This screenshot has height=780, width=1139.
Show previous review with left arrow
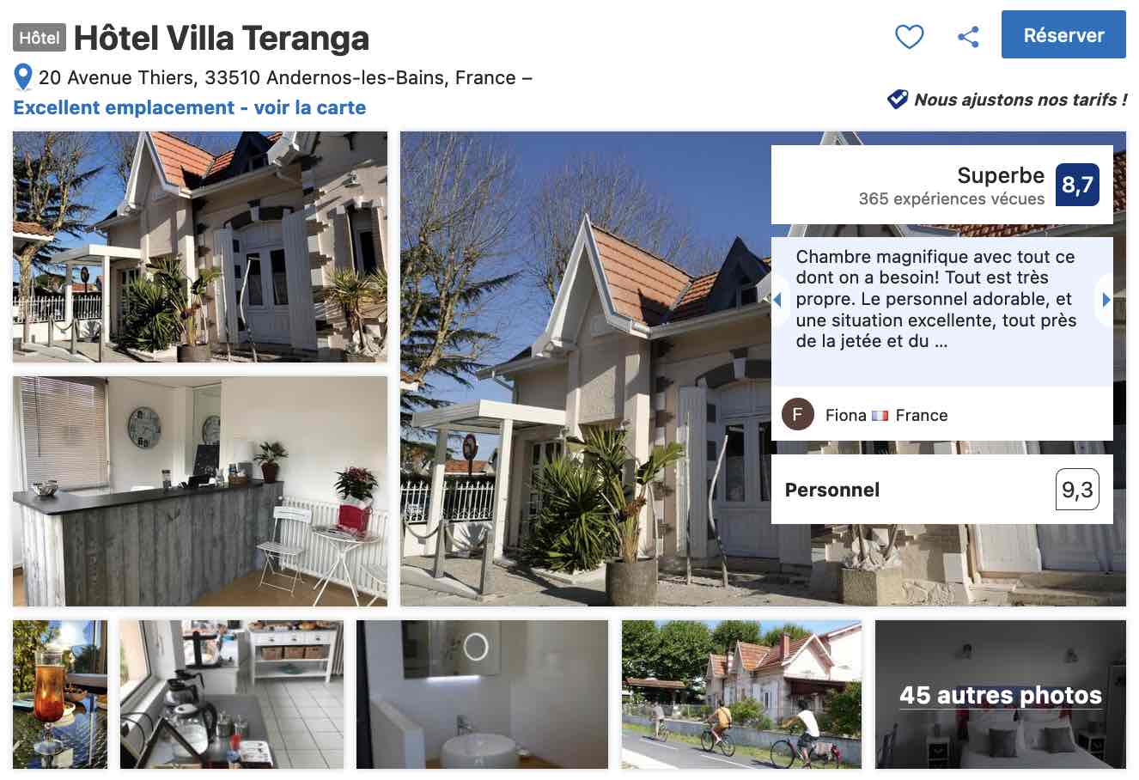777,300
